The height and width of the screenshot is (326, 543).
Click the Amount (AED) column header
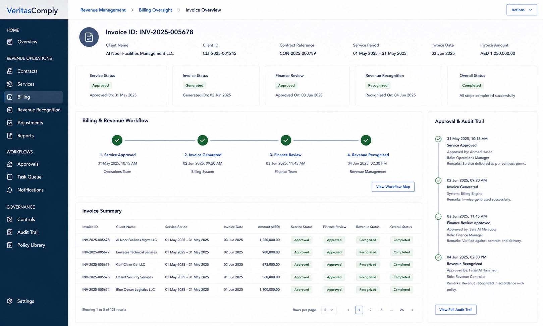point(269,227)
